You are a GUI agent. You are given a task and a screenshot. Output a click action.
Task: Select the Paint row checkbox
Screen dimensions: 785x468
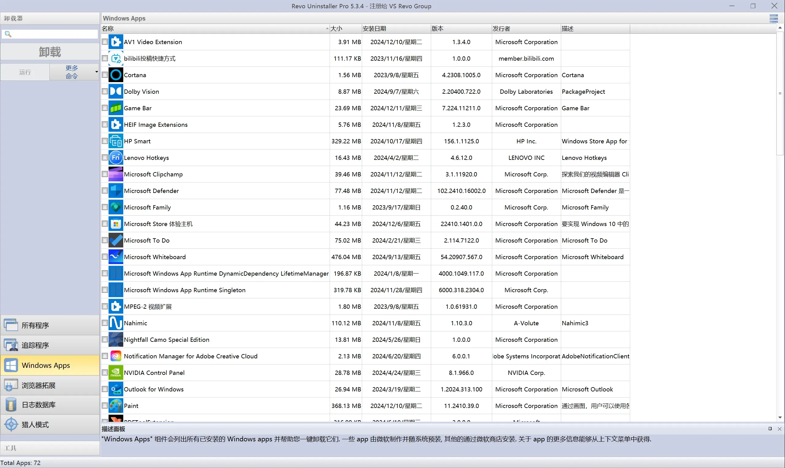[x=105, y=406]
